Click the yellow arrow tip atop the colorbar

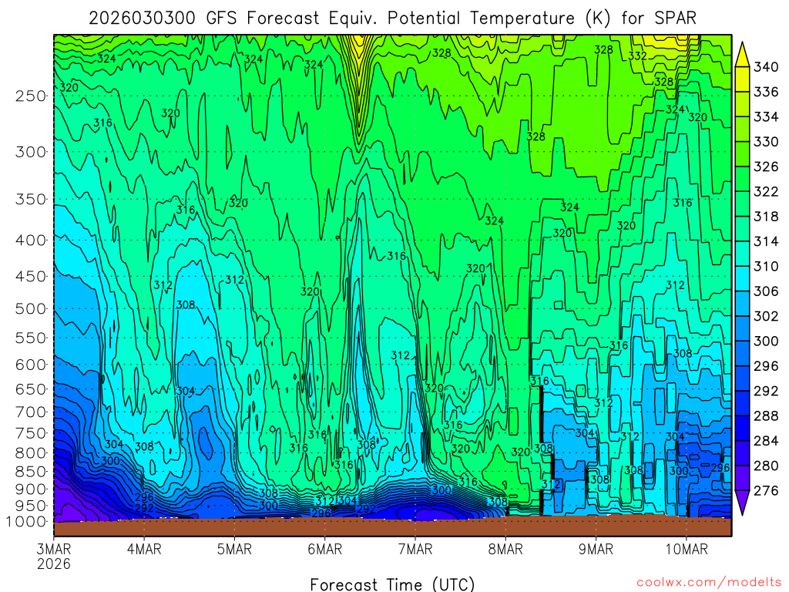[x=742, y=55]
